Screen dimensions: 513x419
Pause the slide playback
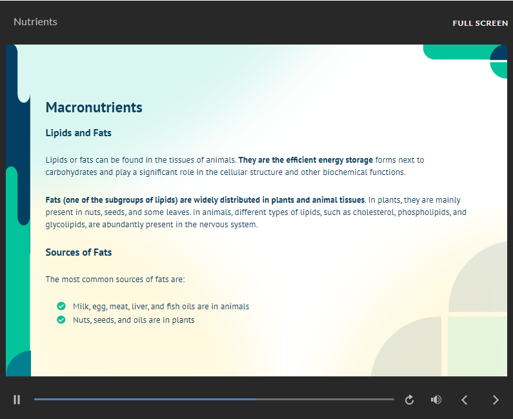(x=17, y=400)
